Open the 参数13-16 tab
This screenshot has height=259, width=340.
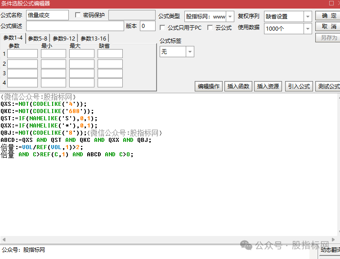[x=93, y=38]
